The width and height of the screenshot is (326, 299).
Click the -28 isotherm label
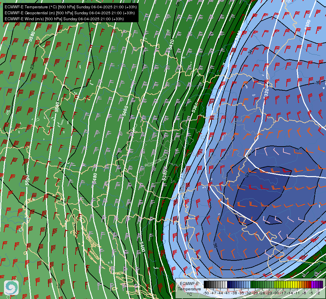tap(184, 109)
